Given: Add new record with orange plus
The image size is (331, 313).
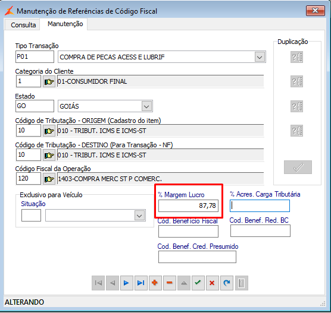Looking at the screenshot, I should pos(155,283).
